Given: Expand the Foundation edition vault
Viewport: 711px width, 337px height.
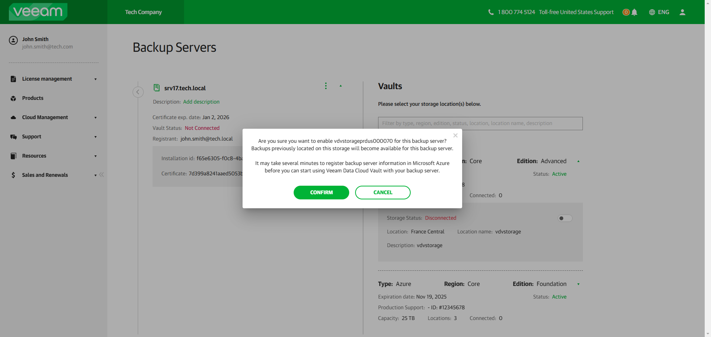Looking at the screenshot, I should (x=578, y=284).
